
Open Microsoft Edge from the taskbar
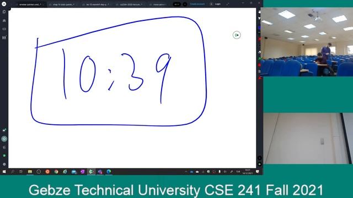109,172
